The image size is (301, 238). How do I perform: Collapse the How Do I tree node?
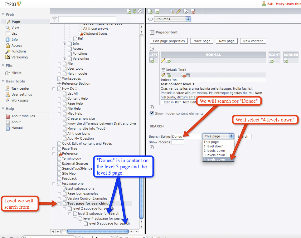54,88
